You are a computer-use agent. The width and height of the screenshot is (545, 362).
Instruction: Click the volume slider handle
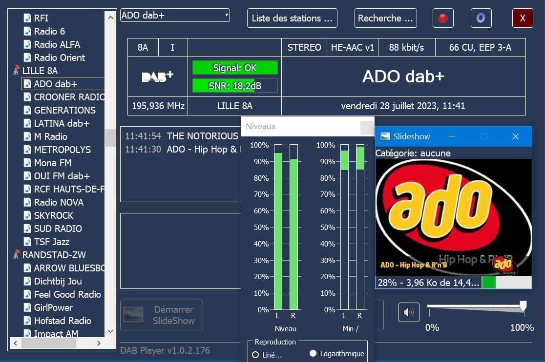tap(523, 306)
